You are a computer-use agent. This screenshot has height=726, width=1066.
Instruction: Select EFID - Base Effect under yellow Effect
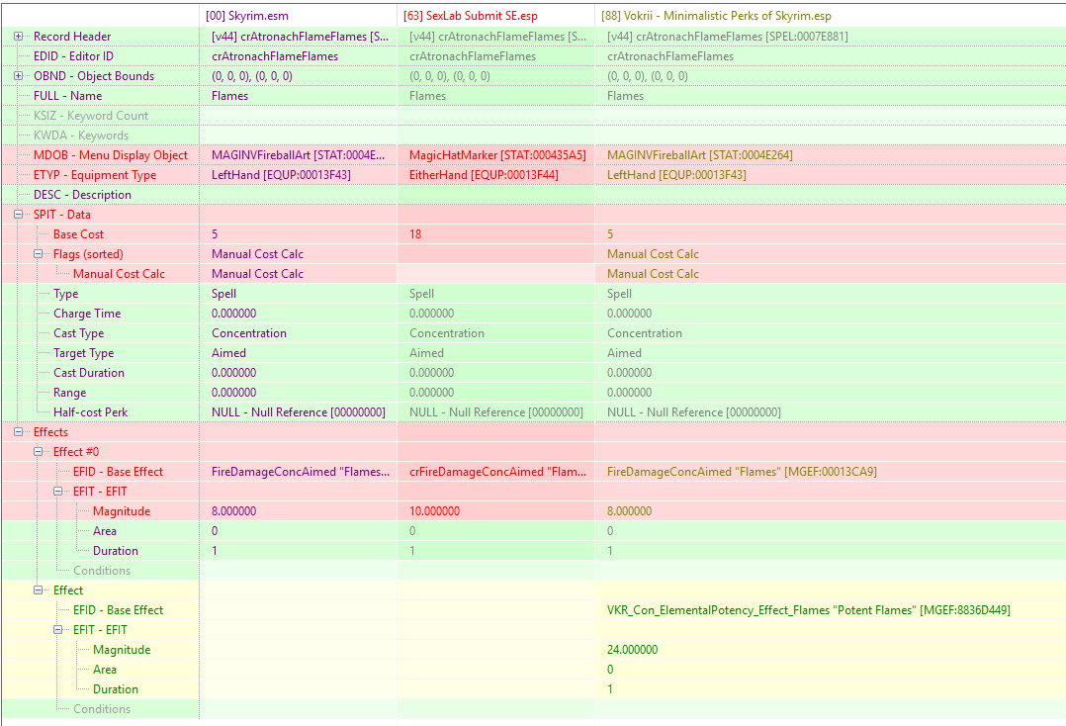pos(118,609)
